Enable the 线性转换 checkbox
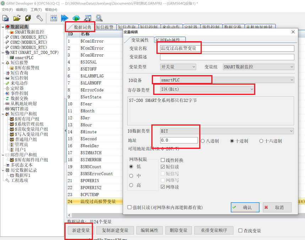 click(x=163, y=160)
